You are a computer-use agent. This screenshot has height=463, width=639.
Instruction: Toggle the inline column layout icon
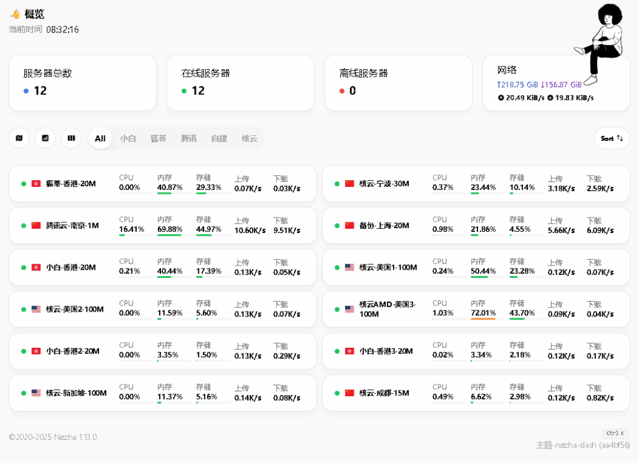(71, 138)
